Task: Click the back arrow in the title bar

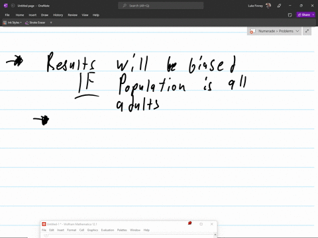Action: point(13,6)
